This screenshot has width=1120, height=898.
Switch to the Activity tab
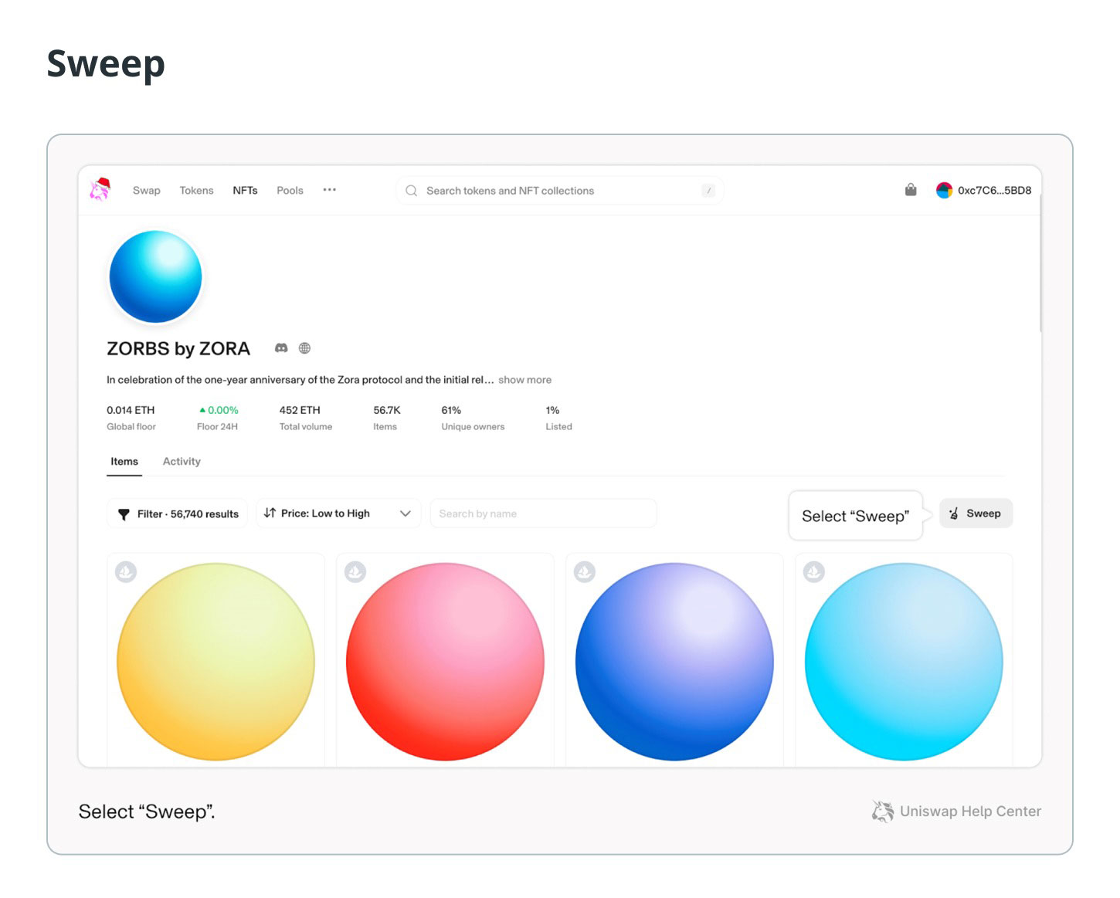point(182,462)
